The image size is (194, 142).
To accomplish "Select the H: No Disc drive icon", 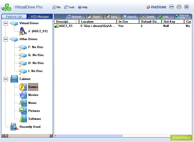I will pyautogui.click(x=23, y=64).
